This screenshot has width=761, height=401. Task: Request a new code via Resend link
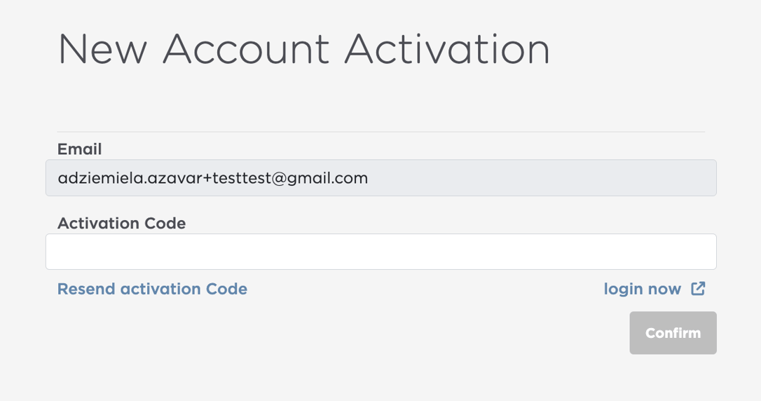[152, 289]
